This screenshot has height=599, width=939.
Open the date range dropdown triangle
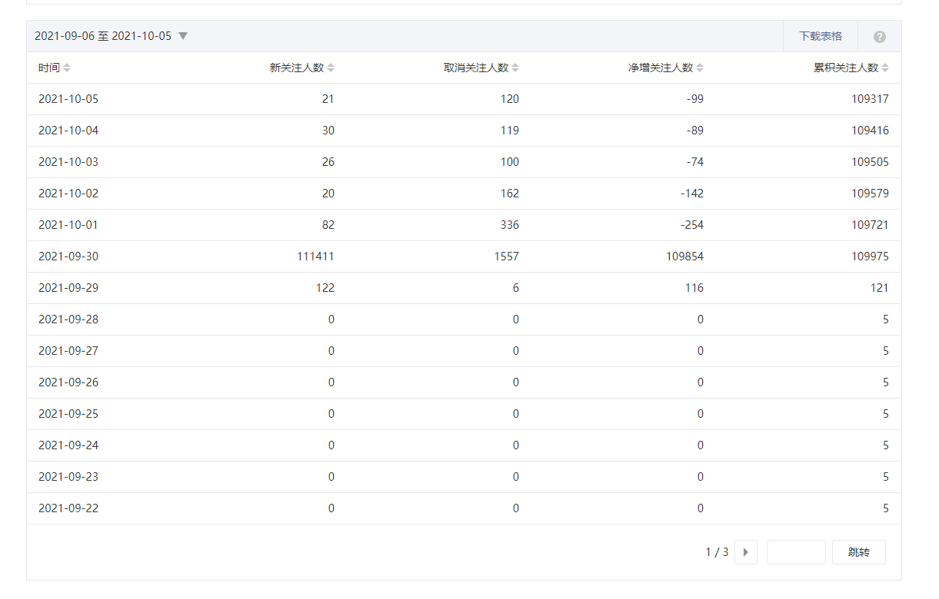tap(183, 36)
